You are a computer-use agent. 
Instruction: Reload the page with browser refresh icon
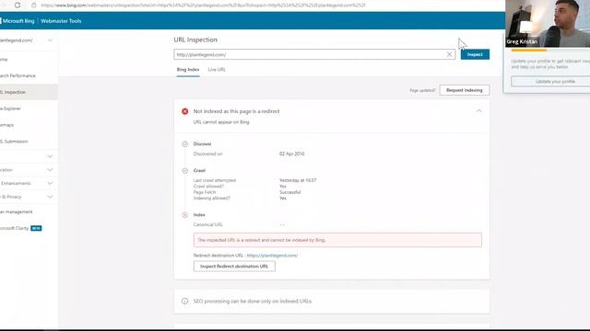[18, 6]
